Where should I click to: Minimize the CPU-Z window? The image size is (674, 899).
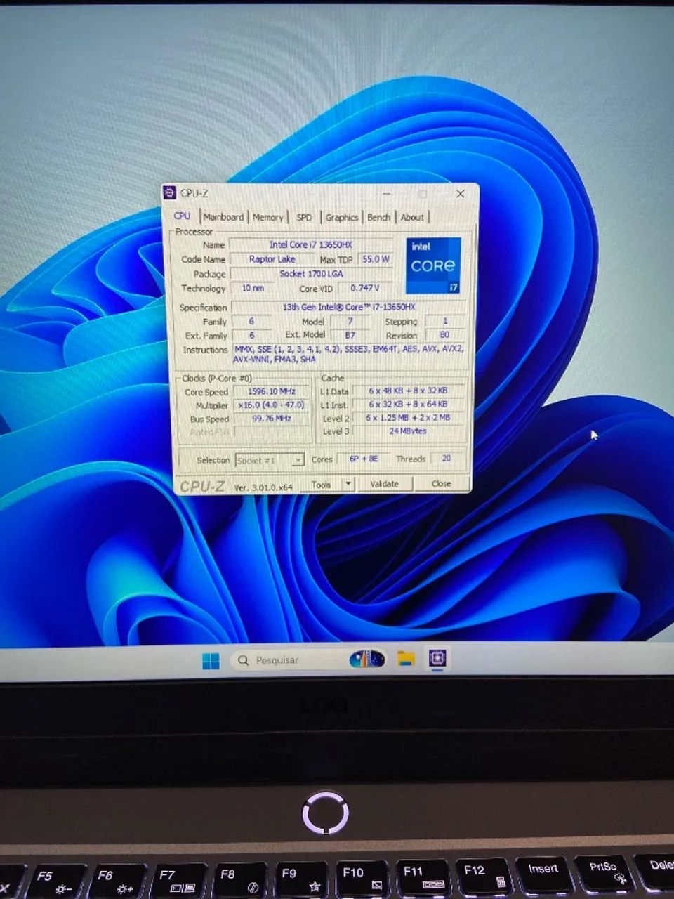pyautogui.click(x=386, y=194)
